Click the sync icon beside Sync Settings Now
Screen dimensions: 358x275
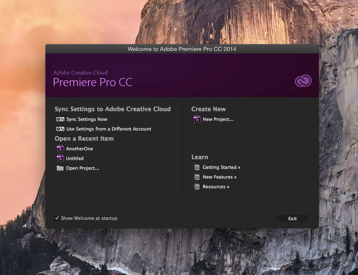pos(60,119)
